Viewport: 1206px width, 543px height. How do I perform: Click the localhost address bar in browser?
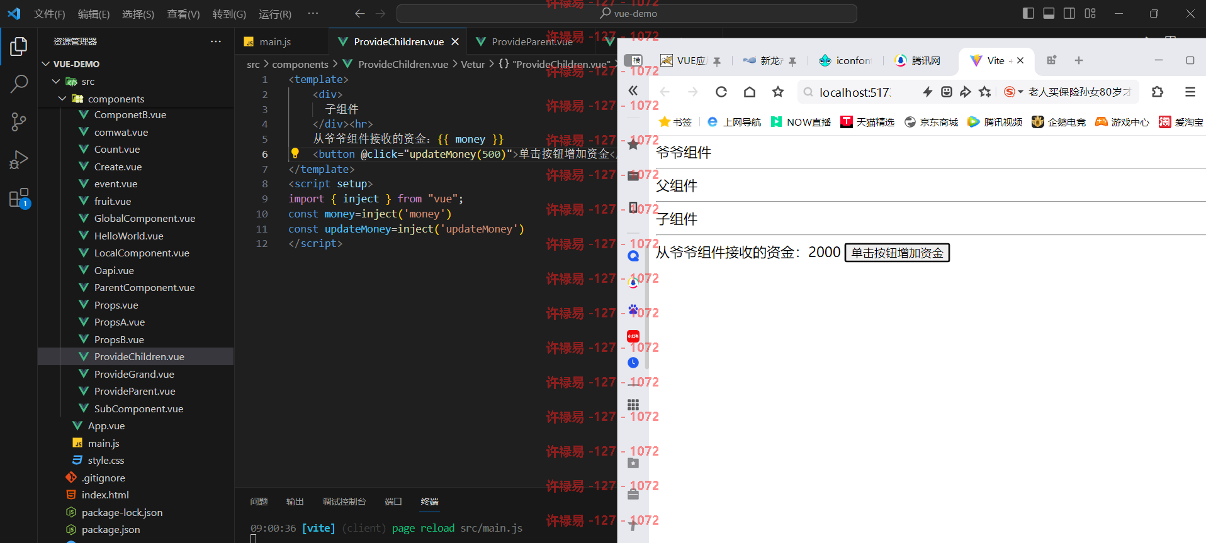(x=855, y=92)
